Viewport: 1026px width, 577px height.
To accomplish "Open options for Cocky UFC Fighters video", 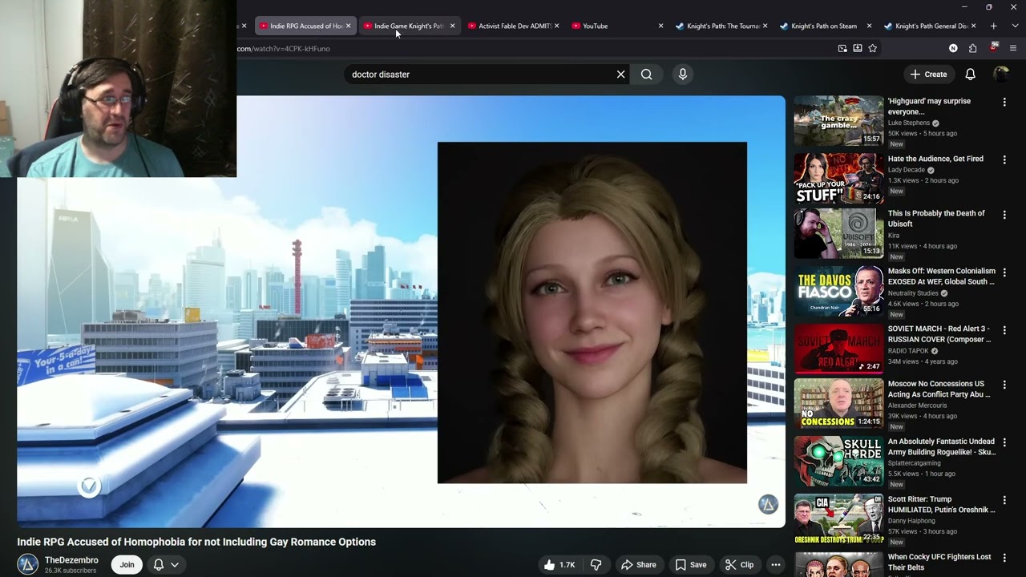I will coord(1004,558).
